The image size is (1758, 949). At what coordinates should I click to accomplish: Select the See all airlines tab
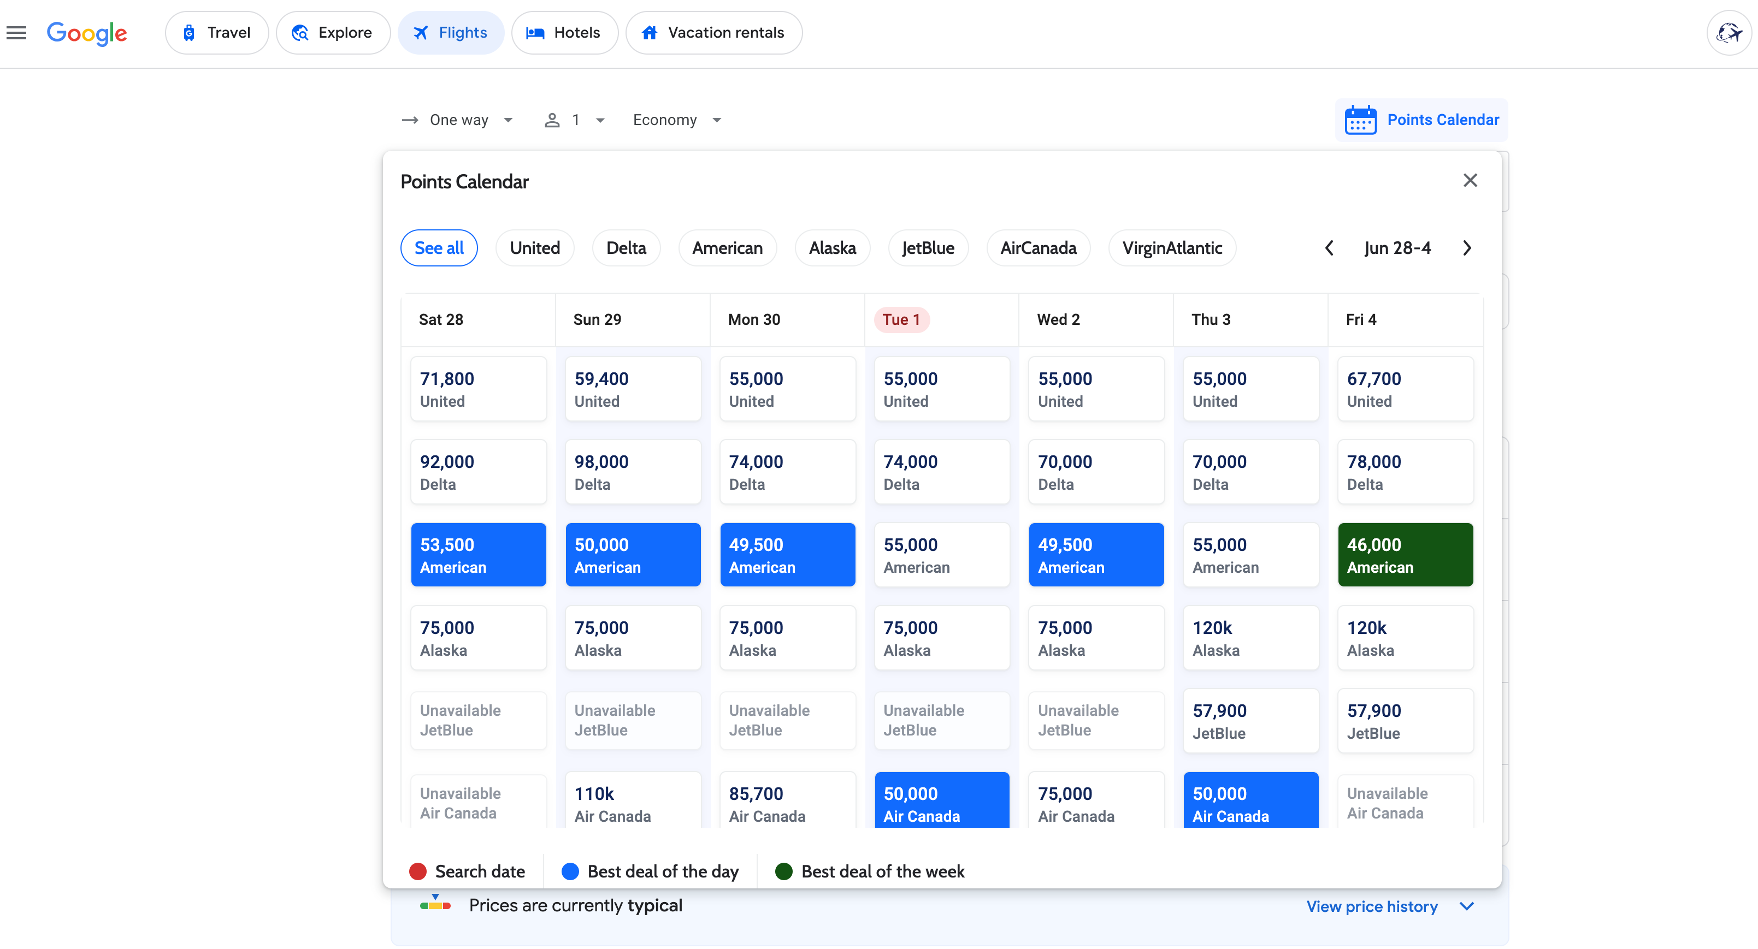coord(439,248)
